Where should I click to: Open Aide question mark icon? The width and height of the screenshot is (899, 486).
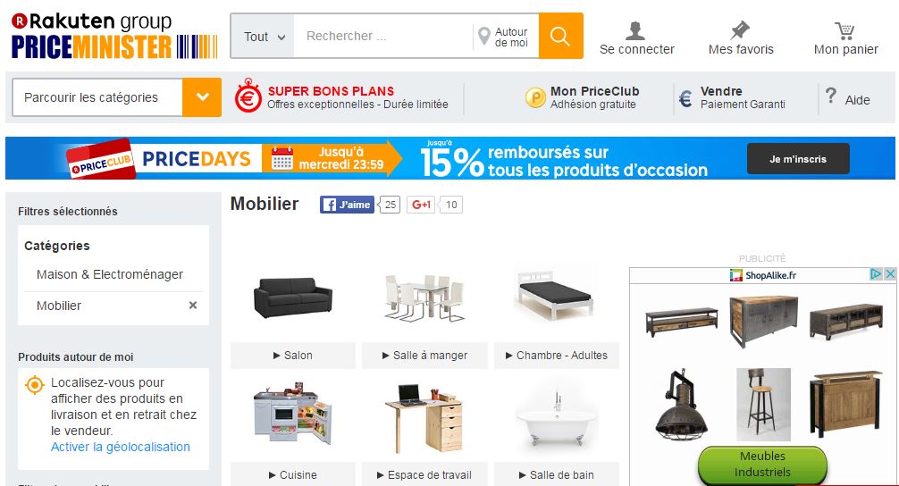[x=831, y=96]
